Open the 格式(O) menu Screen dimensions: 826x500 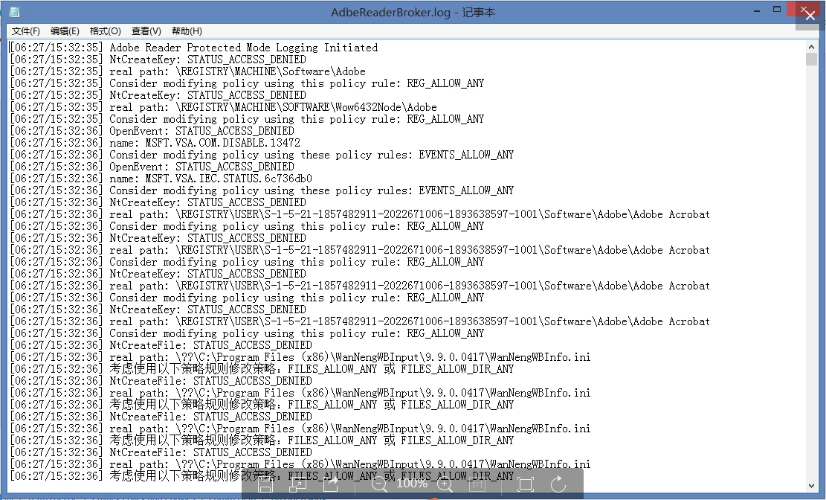point(105,31)
